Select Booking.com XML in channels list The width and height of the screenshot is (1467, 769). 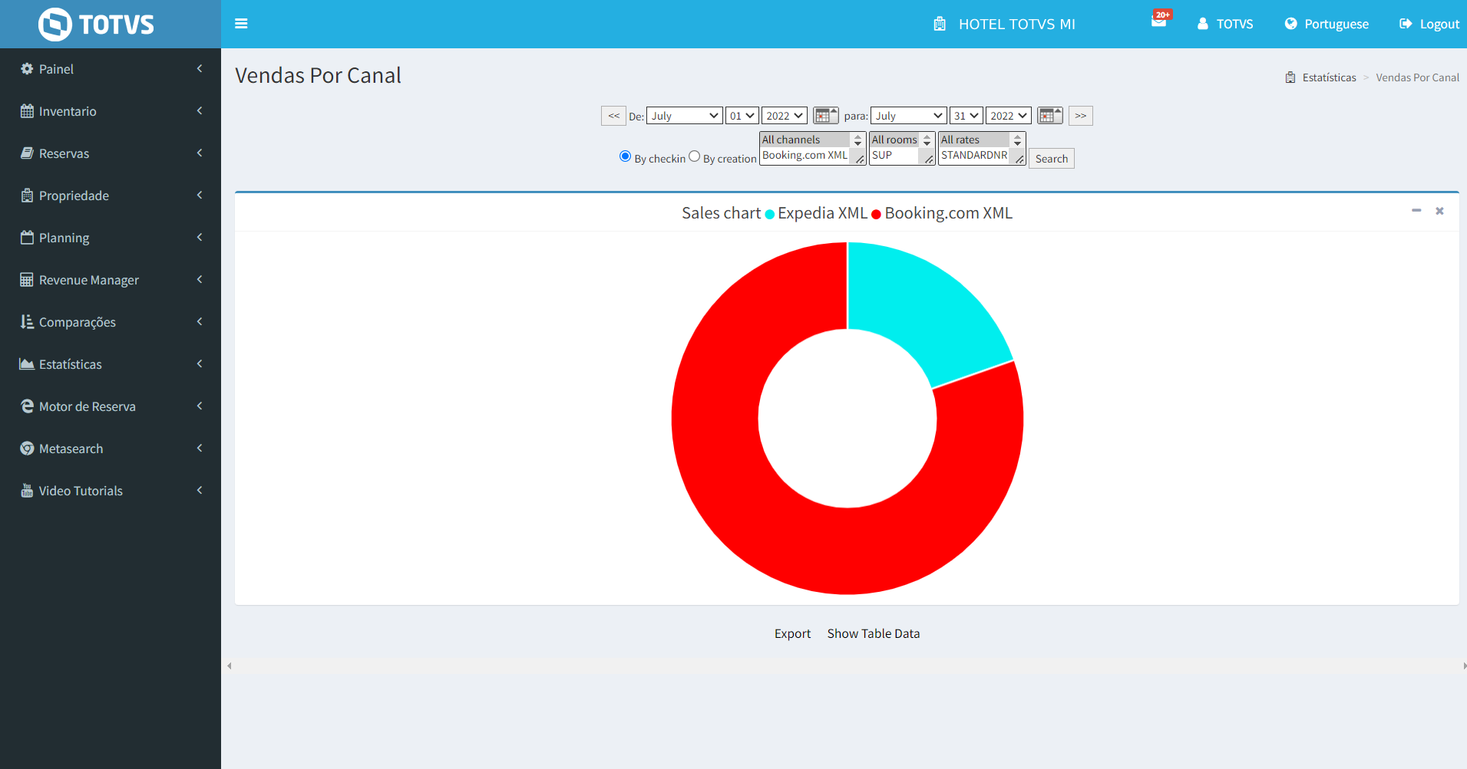(x=805, y=155)
